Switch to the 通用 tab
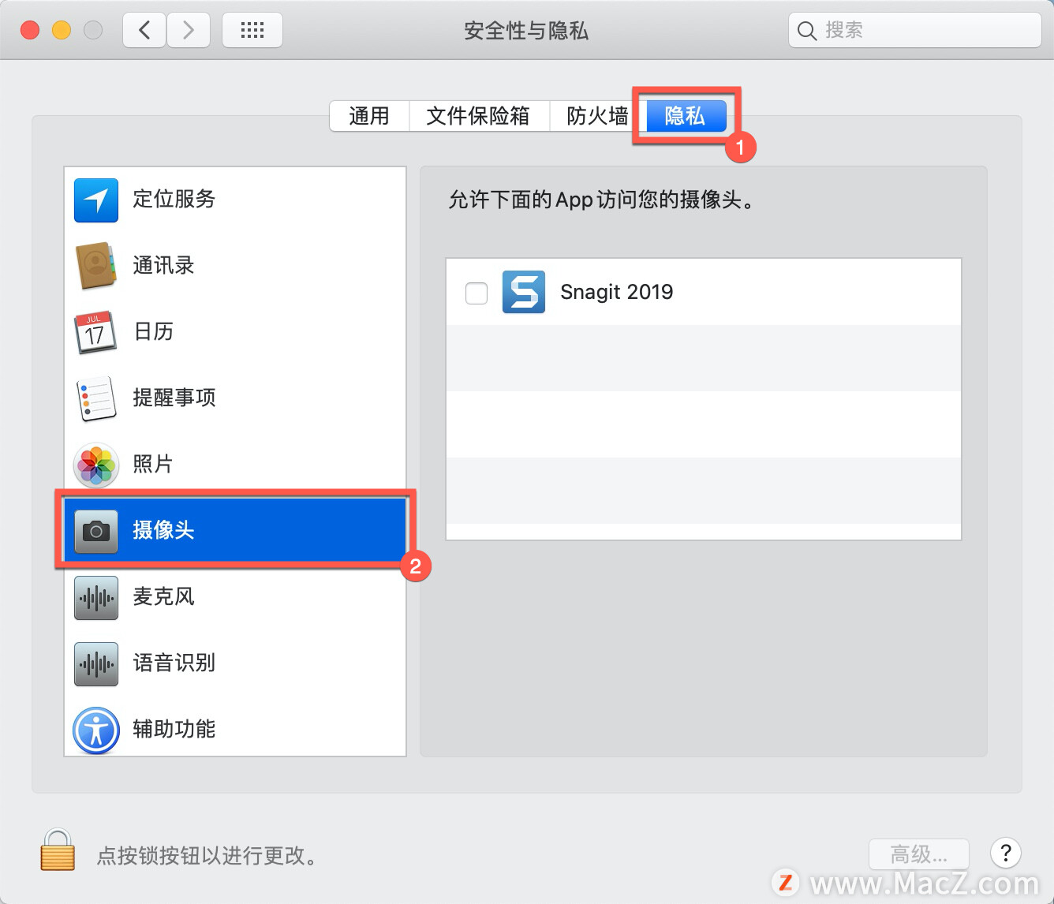 click(x=369, y=116)
